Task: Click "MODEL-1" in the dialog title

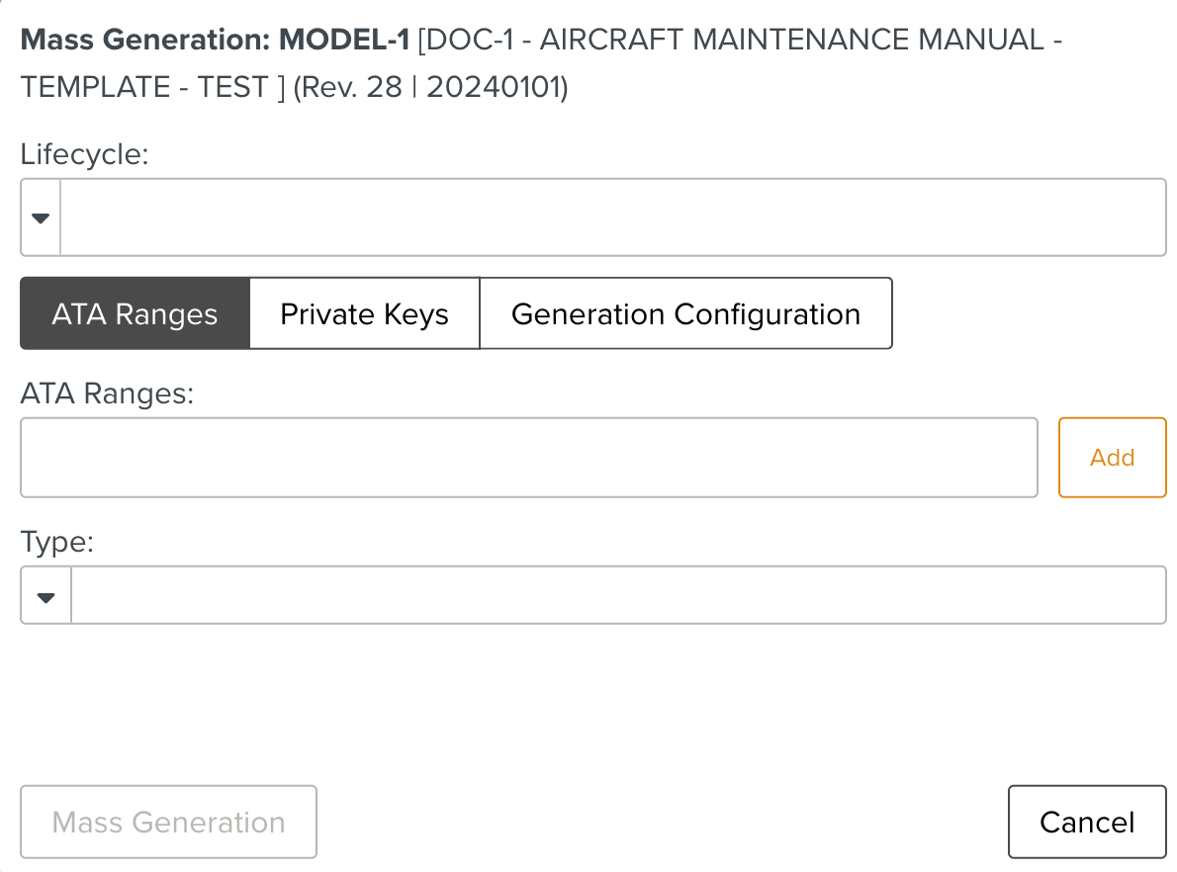Action: click(343, 41)
